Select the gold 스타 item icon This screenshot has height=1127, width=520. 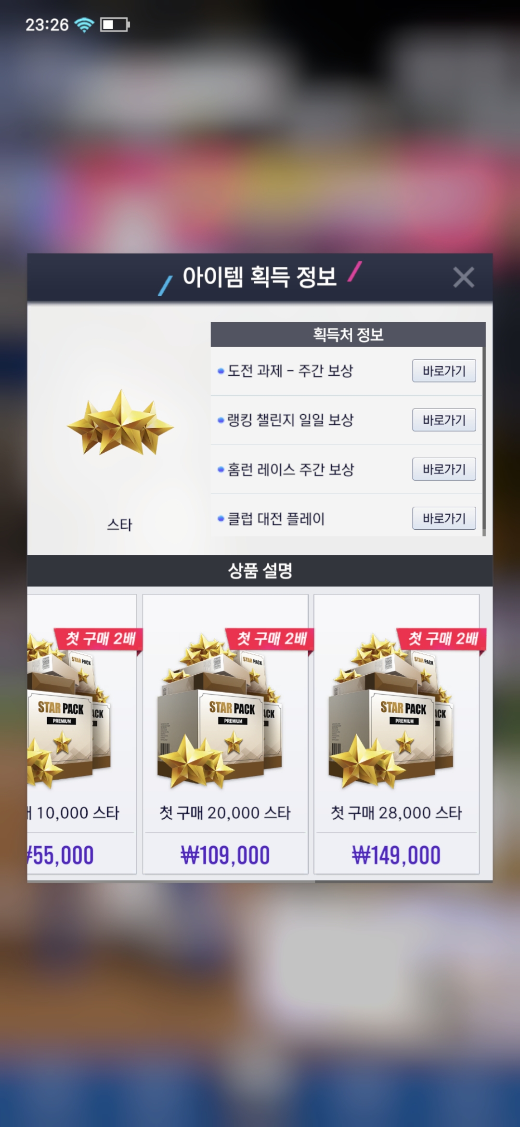[x=120, y=424]
